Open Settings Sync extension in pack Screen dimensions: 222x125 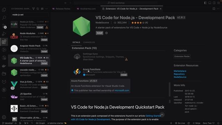(90, 54)
